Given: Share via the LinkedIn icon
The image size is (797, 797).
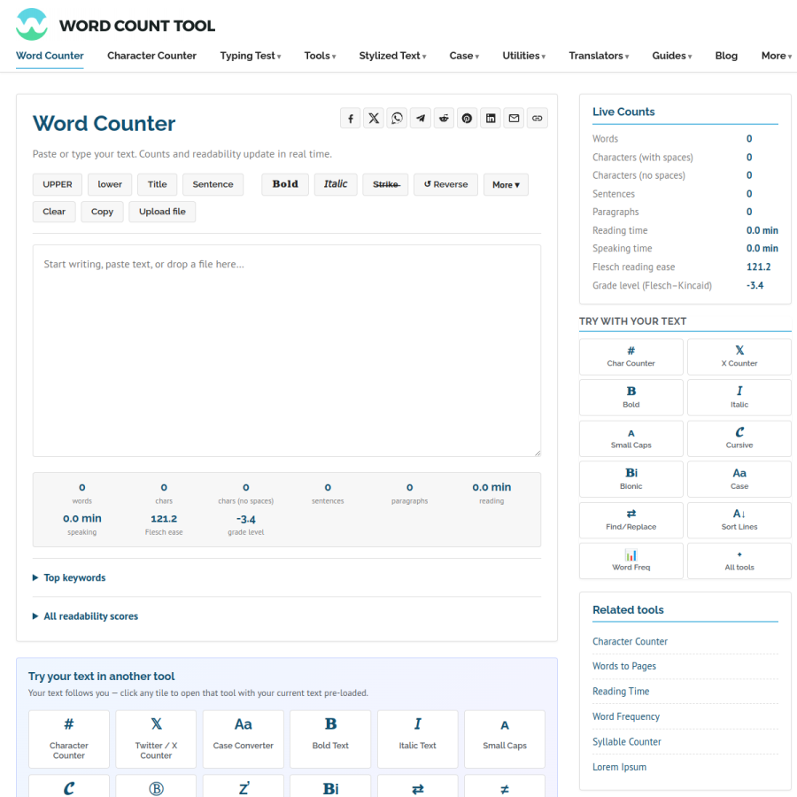Looking at the screenshot, I should click(491, 119).
